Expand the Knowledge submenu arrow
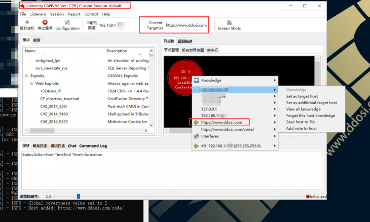Image resolution: width=370 pixels, height=222 pixels. [x=275, y=80]
